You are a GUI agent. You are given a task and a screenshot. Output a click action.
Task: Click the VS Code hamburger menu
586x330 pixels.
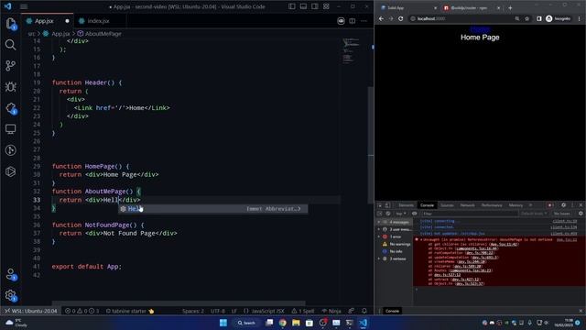(x=24, y=6)
